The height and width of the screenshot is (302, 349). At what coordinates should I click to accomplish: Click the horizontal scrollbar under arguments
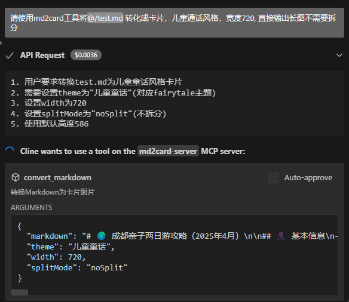point(20,292)
